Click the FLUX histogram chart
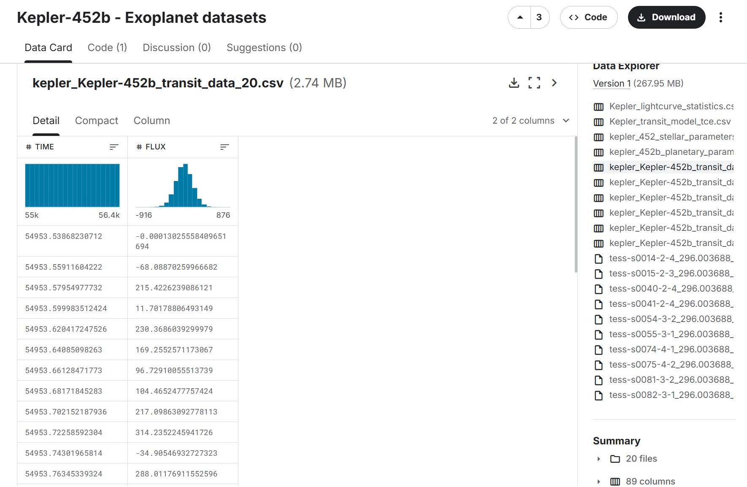This screenshot has width=747, height=487. [183, 186]
